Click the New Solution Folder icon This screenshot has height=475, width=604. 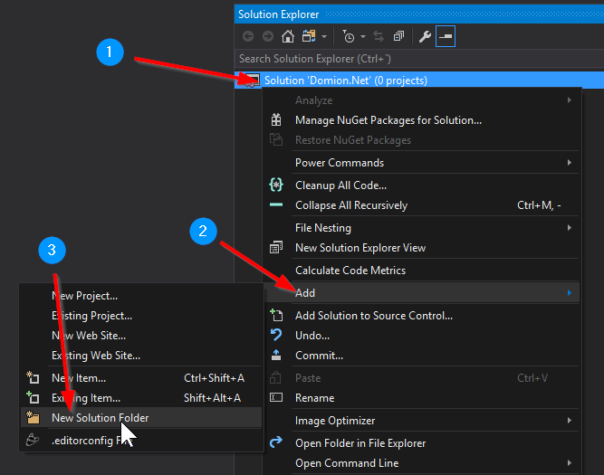(33, 417)
